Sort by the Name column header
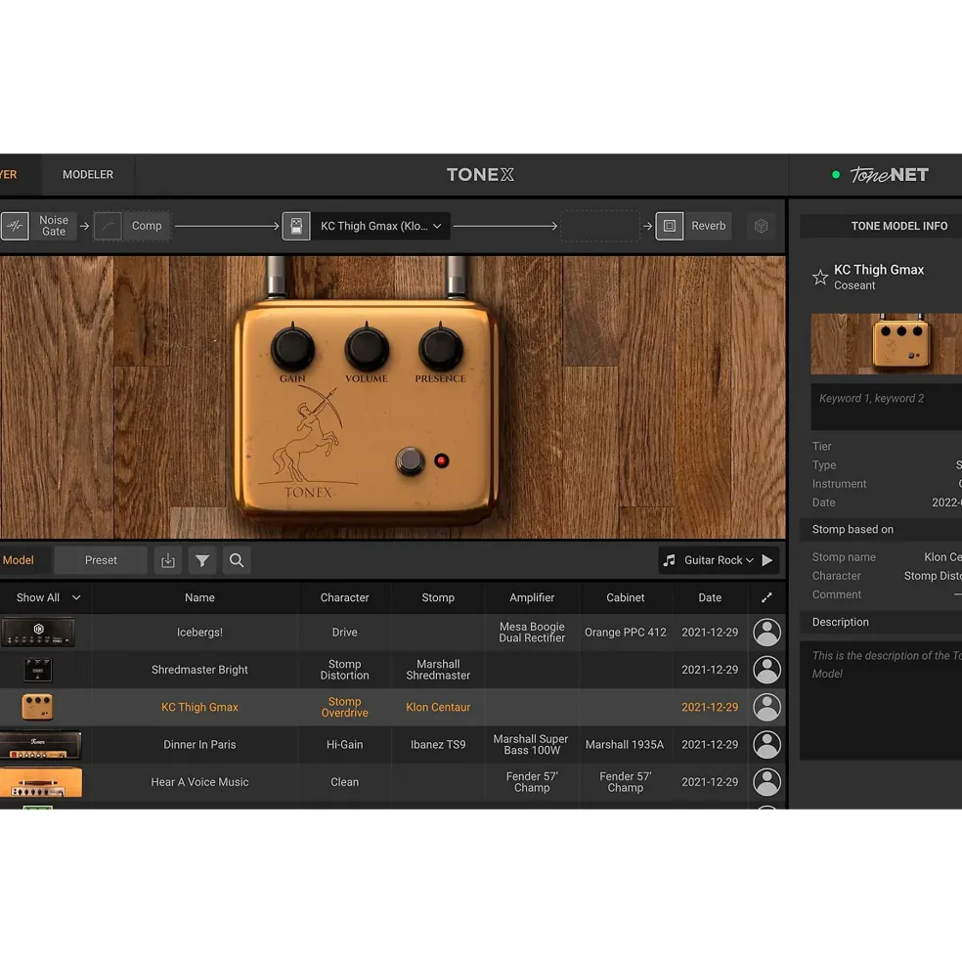The height and width of the screenshot is (963, 962). point(199,597)
